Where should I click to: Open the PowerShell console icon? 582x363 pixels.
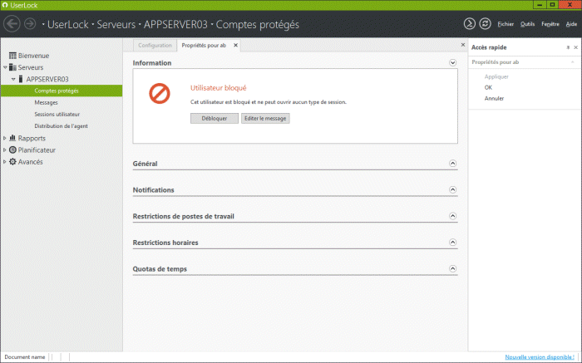tap(470, 24)
